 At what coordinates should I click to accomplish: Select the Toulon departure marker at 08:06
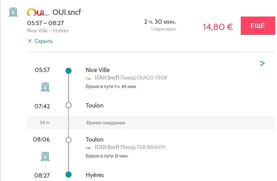tap(69, 140)
